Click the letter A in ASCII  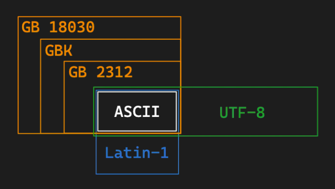(119, 111)
